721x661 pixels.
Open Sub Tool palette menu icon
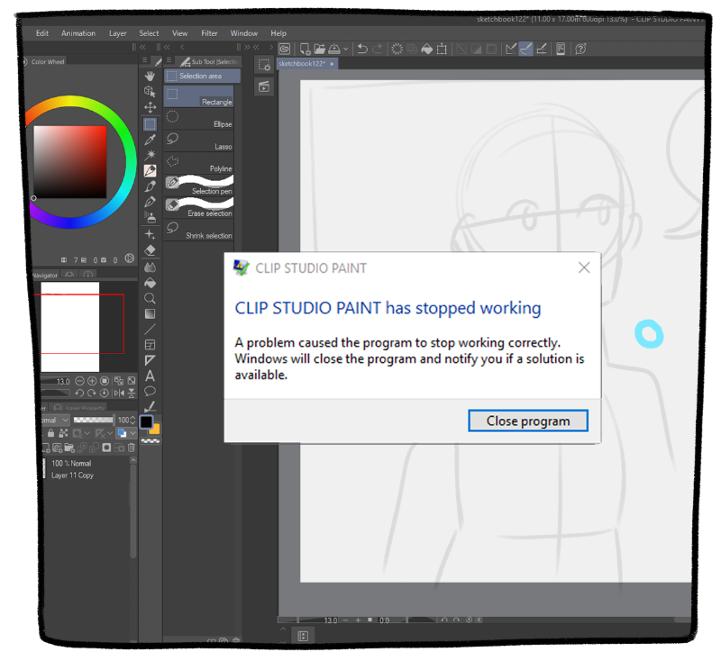click(169, 60)
